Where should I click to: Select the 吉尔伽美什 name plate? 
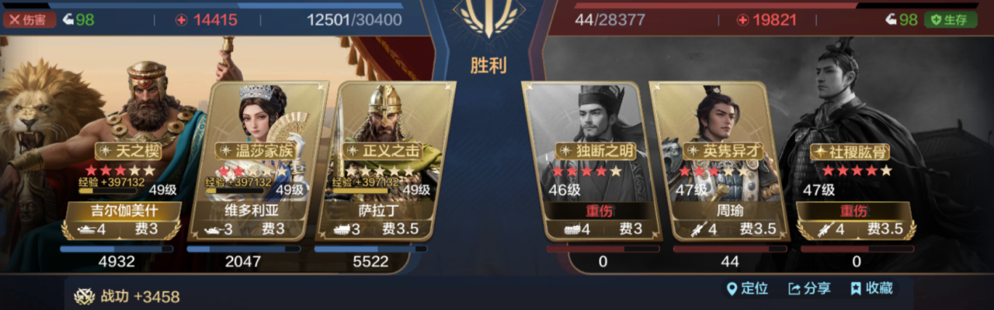point(124,211)
